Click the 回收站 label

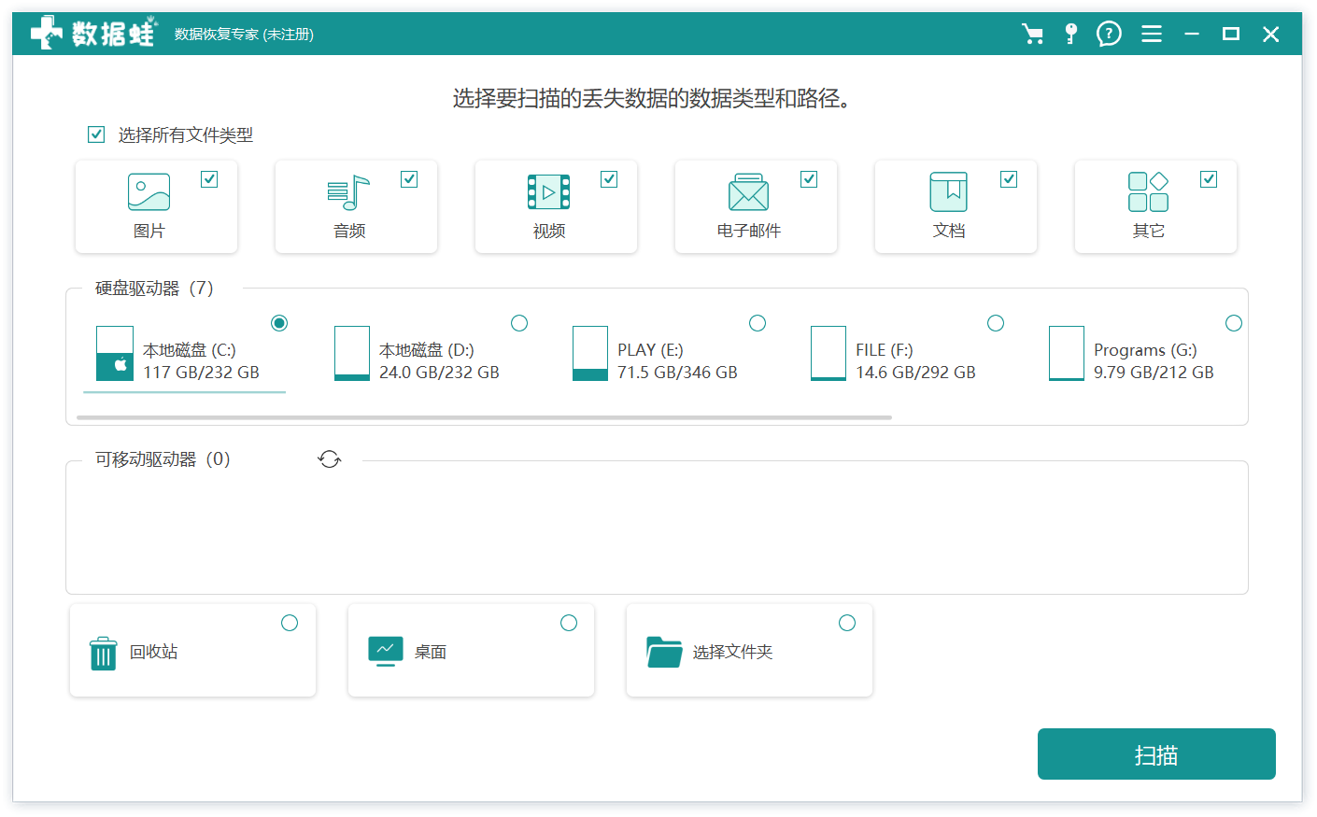coord(154,652)
